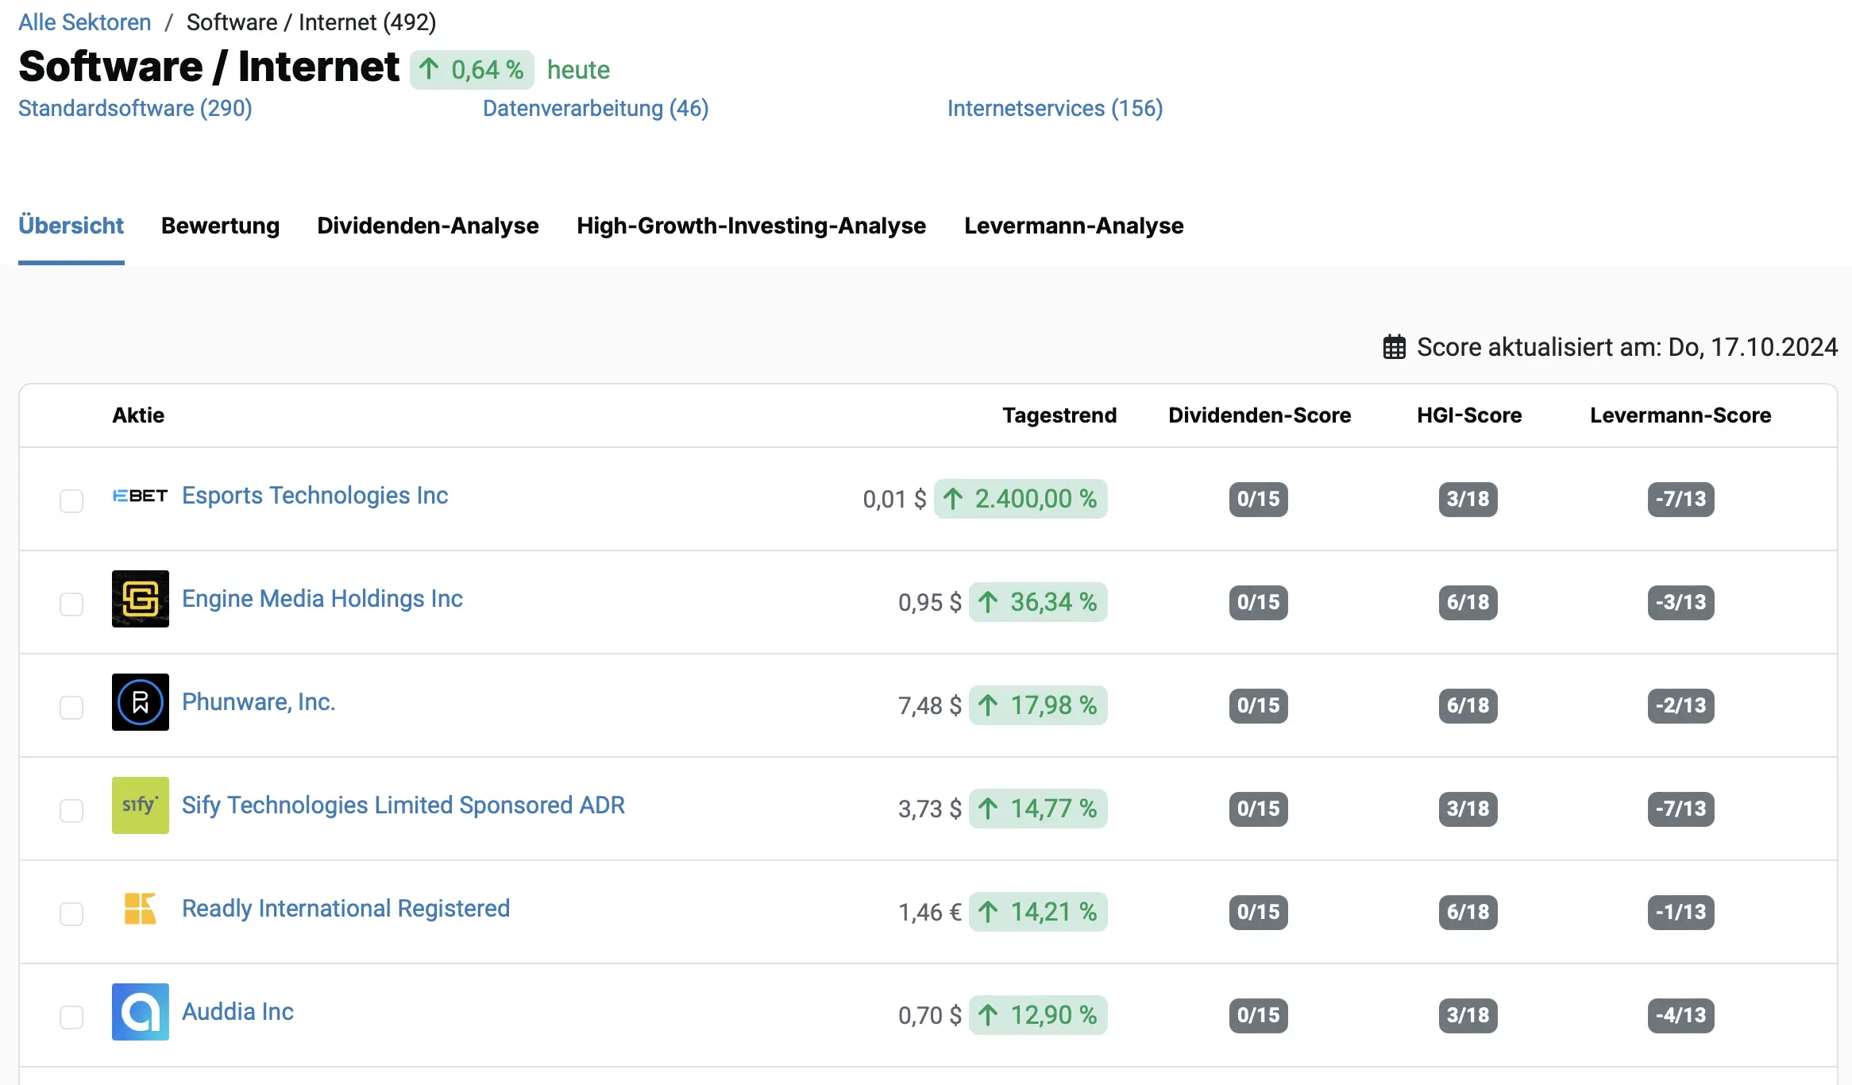This screenshot has height=1085, width=1852.
Task: Click the Aktie column header
Action: pyautogui.click(x=138, y=415)
